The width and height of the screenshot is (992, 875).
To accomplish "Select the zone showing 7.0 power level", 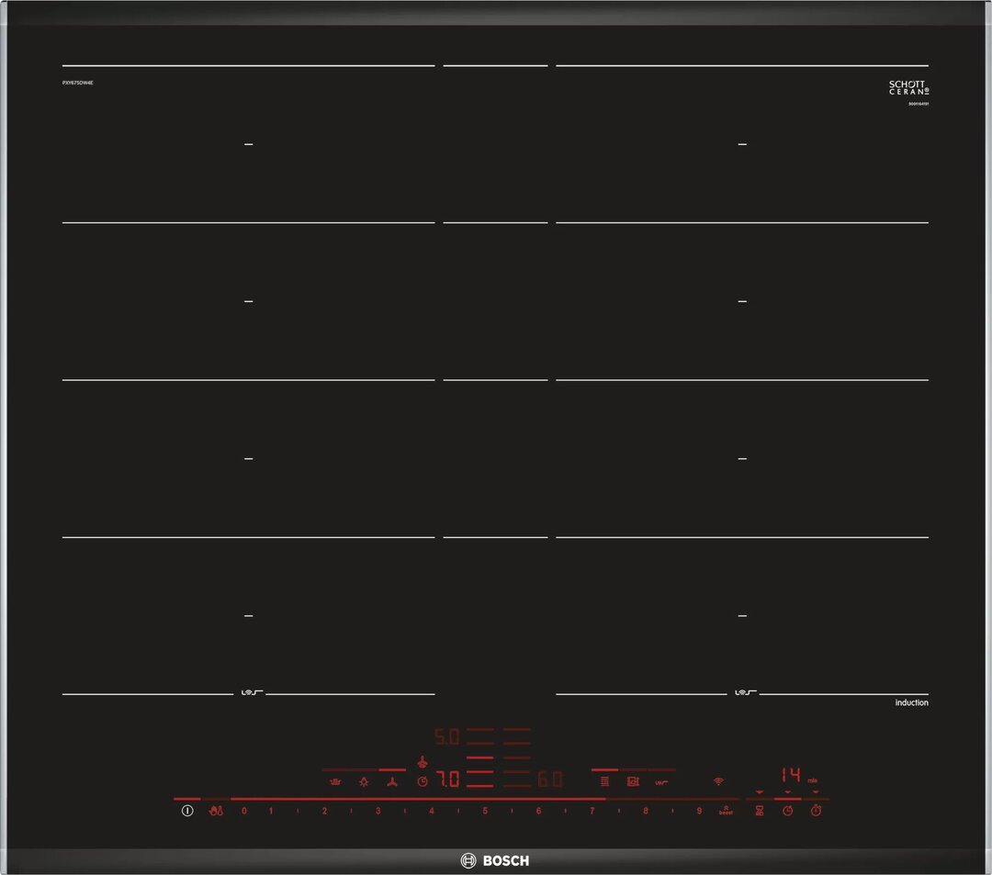I will [448, 779].
